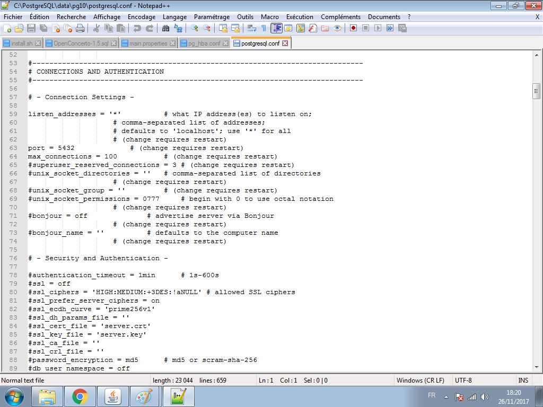
Task: Open the Affichage menu
Action: click(x=107, y=17)
